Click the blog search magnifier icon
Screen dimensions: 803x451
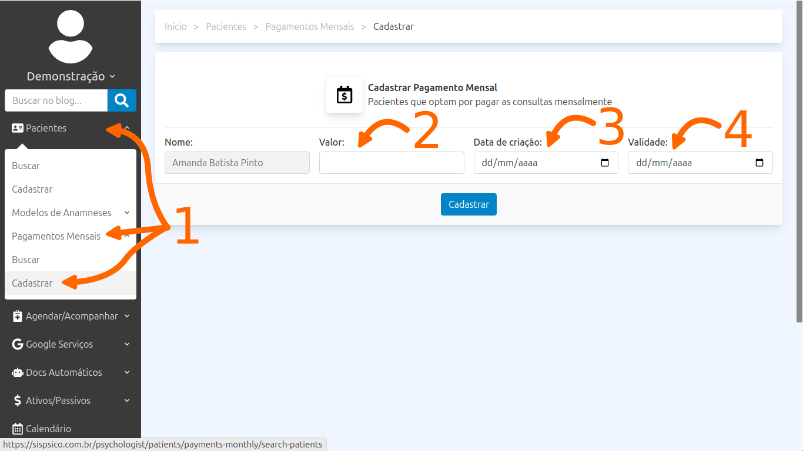pyautogui.click(x=122, y=100)
